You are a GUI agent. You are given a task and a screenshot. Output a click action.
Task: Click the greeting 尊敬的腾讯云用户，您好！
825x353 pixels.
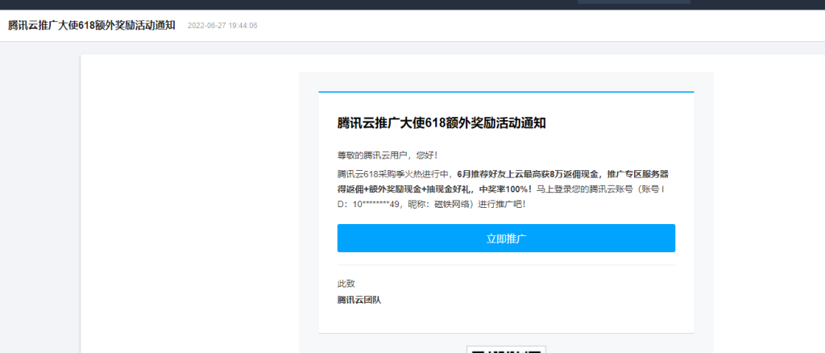pos(388,156)
